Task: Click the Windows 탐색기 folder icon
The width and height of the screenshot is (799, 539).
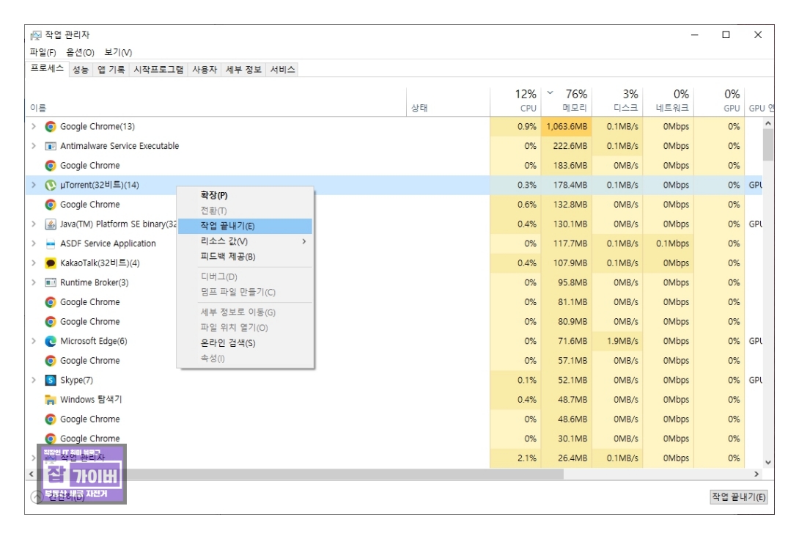Action: coord(51,400)
